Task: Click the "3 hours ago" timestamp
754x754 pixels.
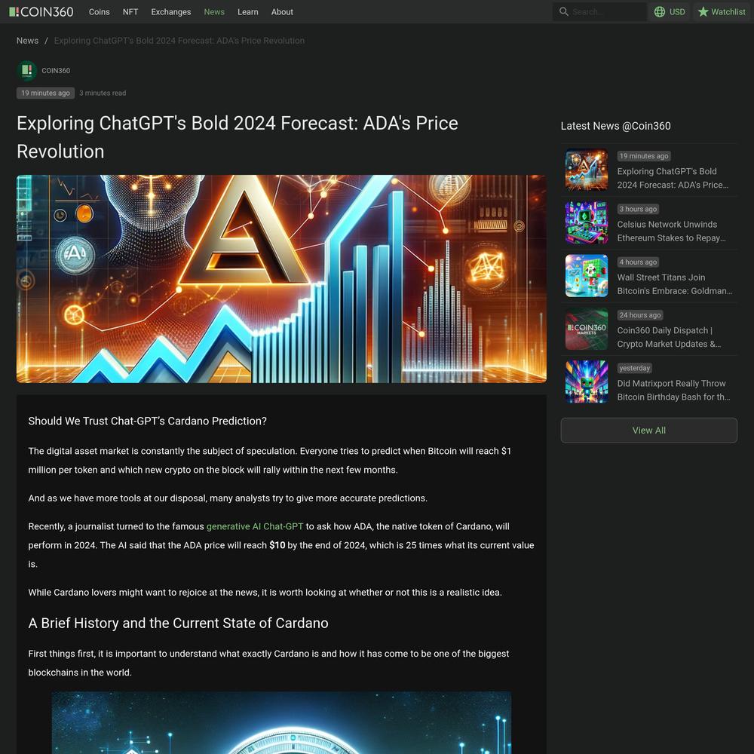Action: click(x=638, y=209)
